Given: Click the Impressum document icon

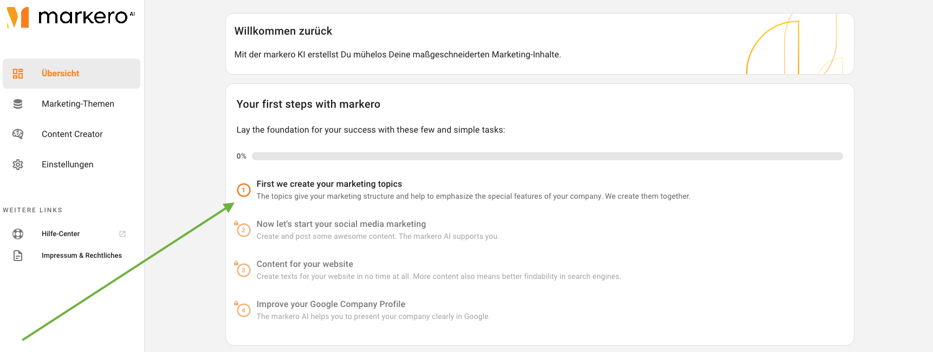Looking at the screenshot, I should click(18, 256).
